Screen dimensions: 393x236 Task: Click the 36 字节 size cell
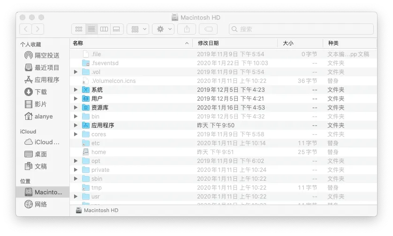[307, 81]
